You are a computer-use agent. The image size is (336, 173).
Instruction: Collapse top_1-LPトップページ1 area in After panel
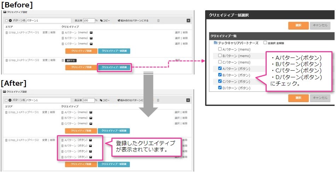(10, 112)
